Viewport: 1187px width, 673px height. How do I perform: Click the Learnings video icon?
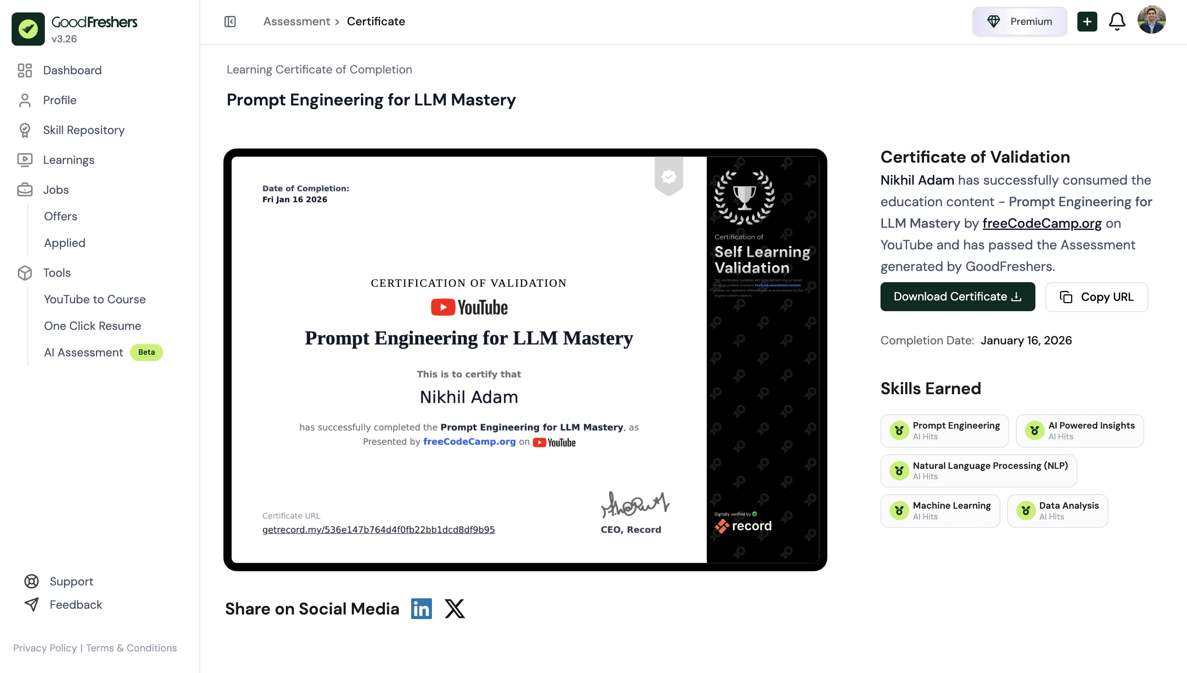[x=25, y=160]
